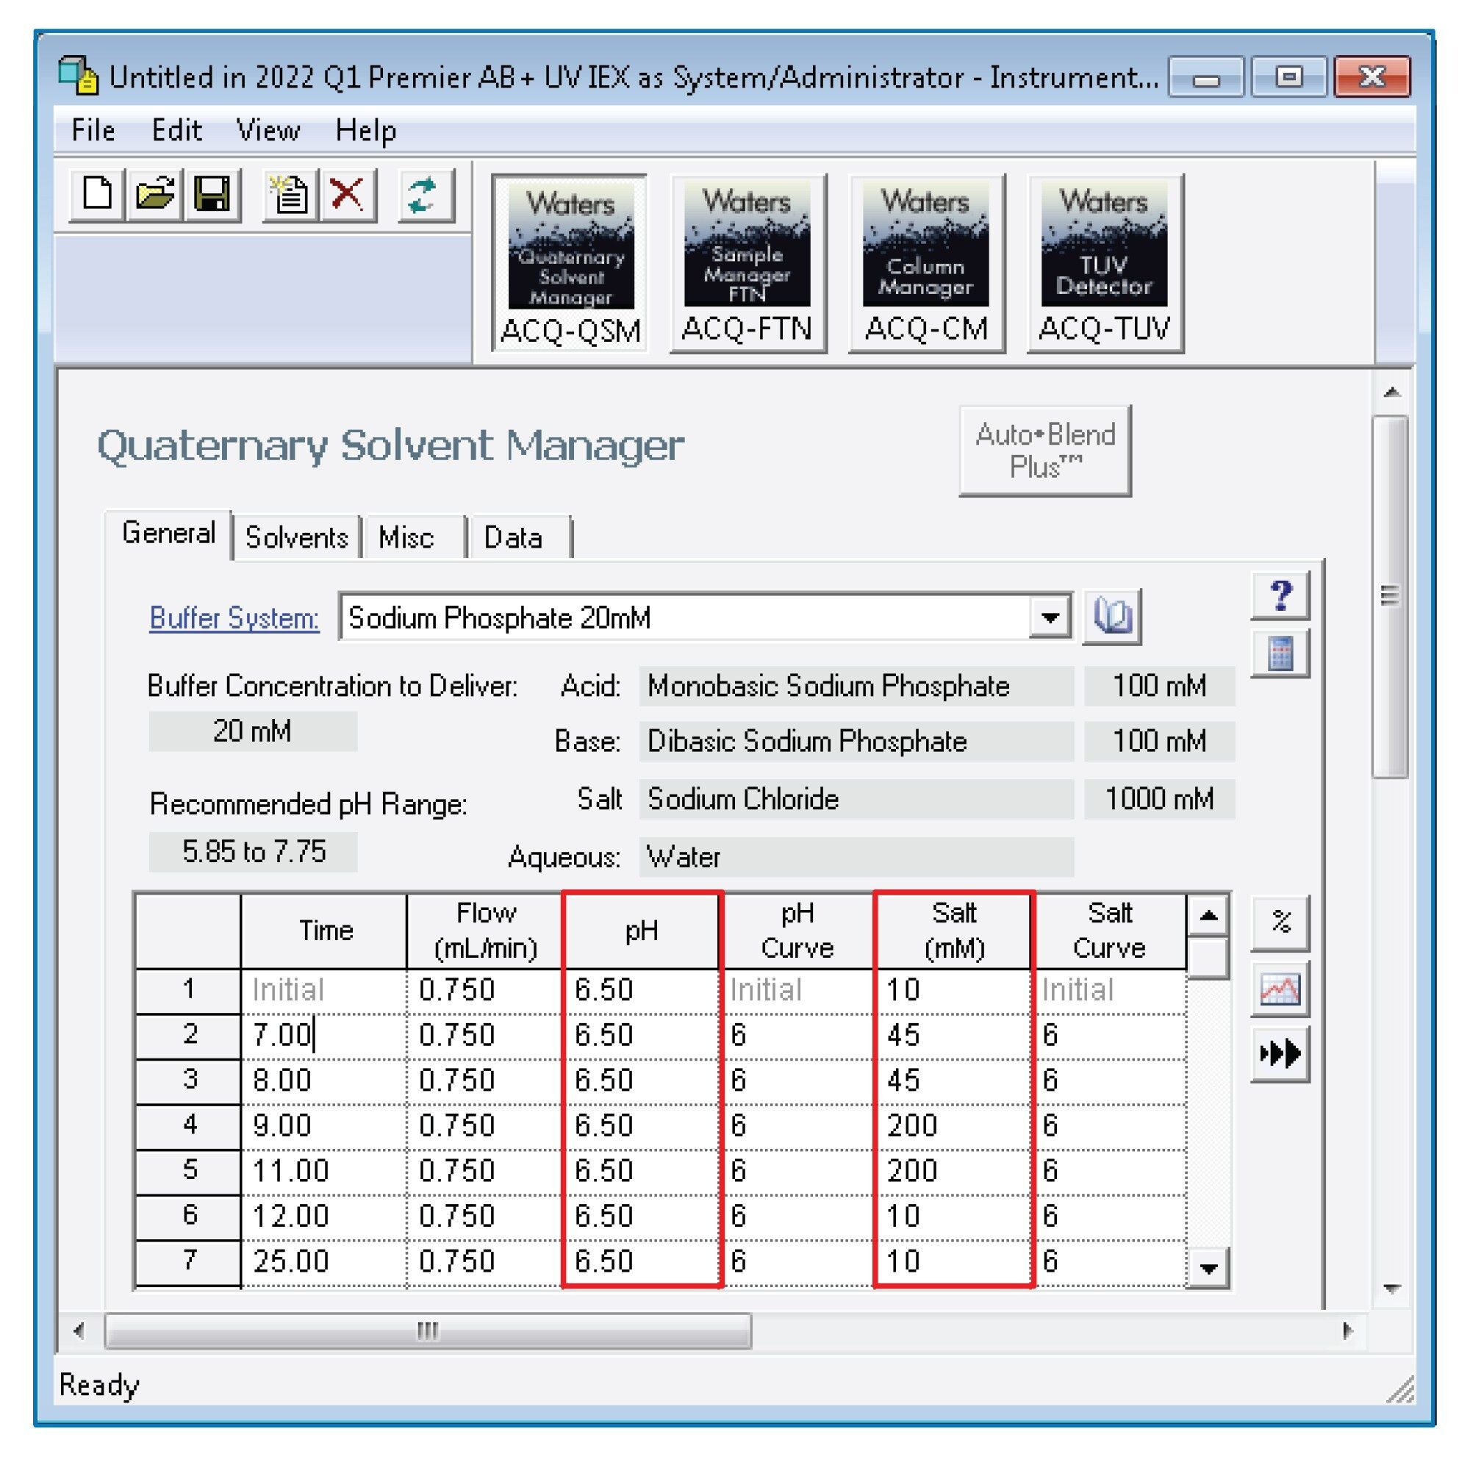
Task: Switch to the Data tab
Action: [520, 537]
